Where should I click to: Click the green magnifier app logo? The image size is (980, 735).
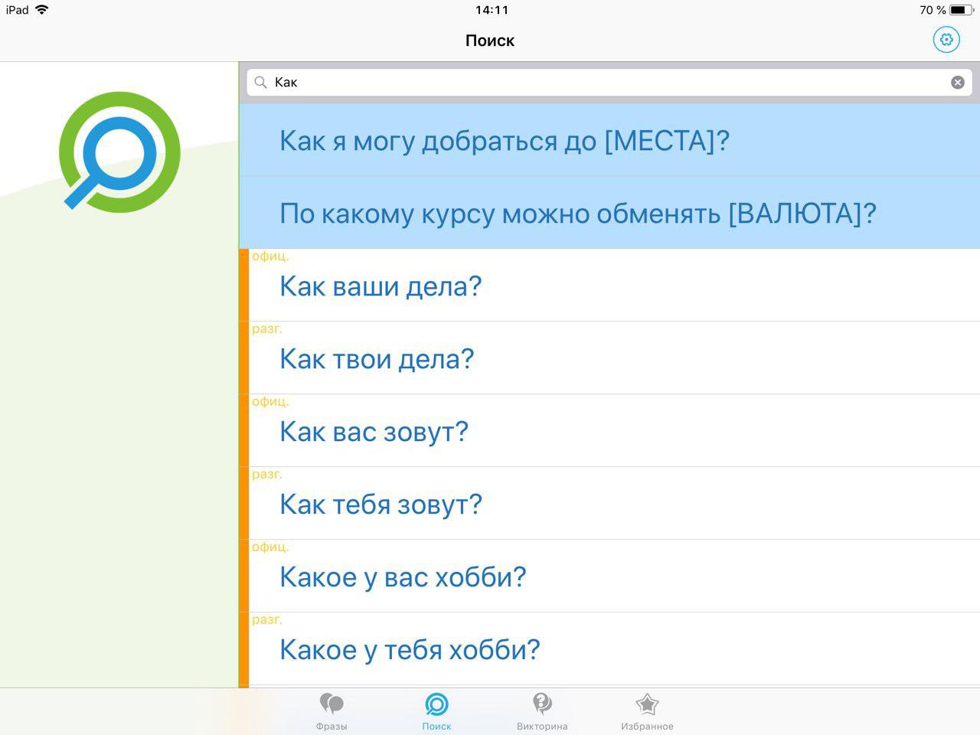click(119, 153)
